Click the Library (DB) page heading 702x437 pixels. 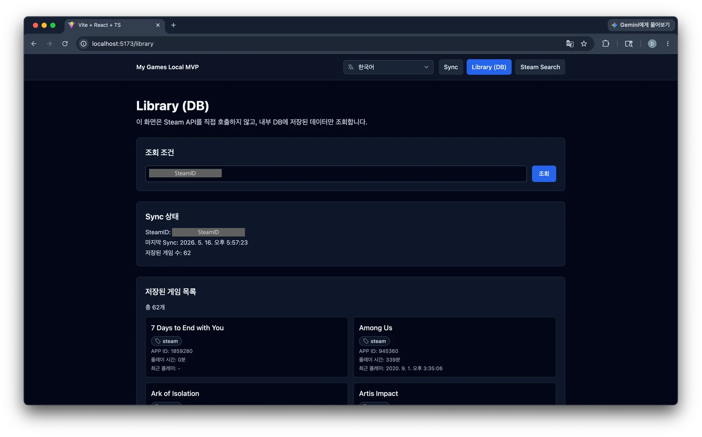tap(172, 106)
